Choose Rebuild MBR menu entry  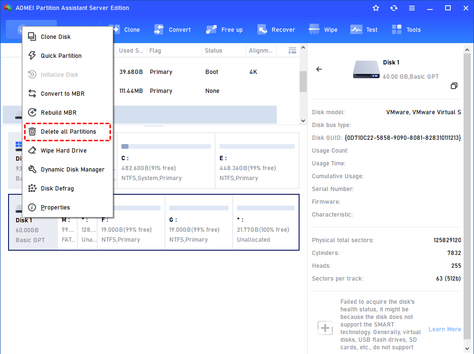[67, 112]
